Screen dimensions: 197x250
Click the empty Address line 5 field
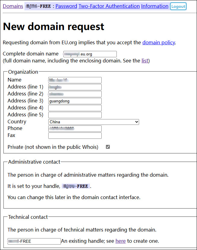75,115
